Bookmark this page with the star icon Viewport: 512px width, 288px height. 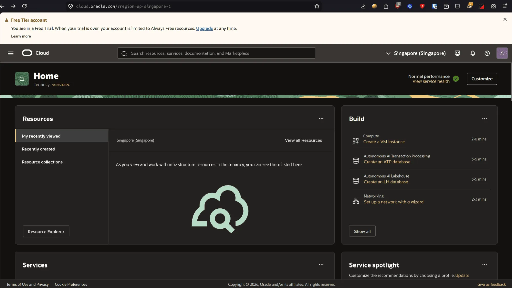click(x=317, y=6)
